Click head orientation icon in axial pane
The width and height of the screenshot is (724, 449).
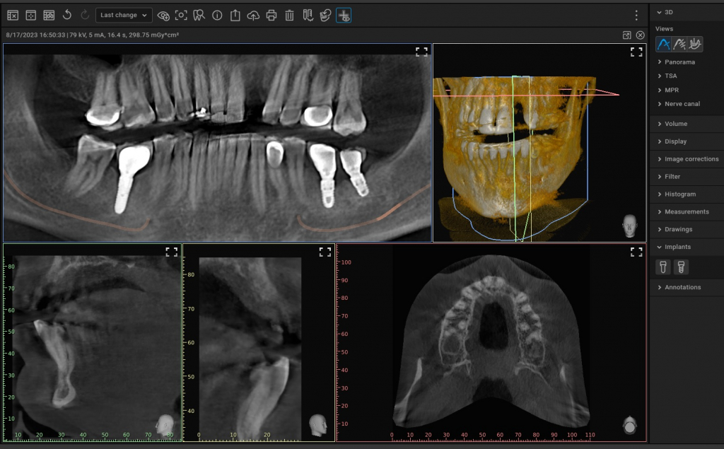(x=630, y=426)
